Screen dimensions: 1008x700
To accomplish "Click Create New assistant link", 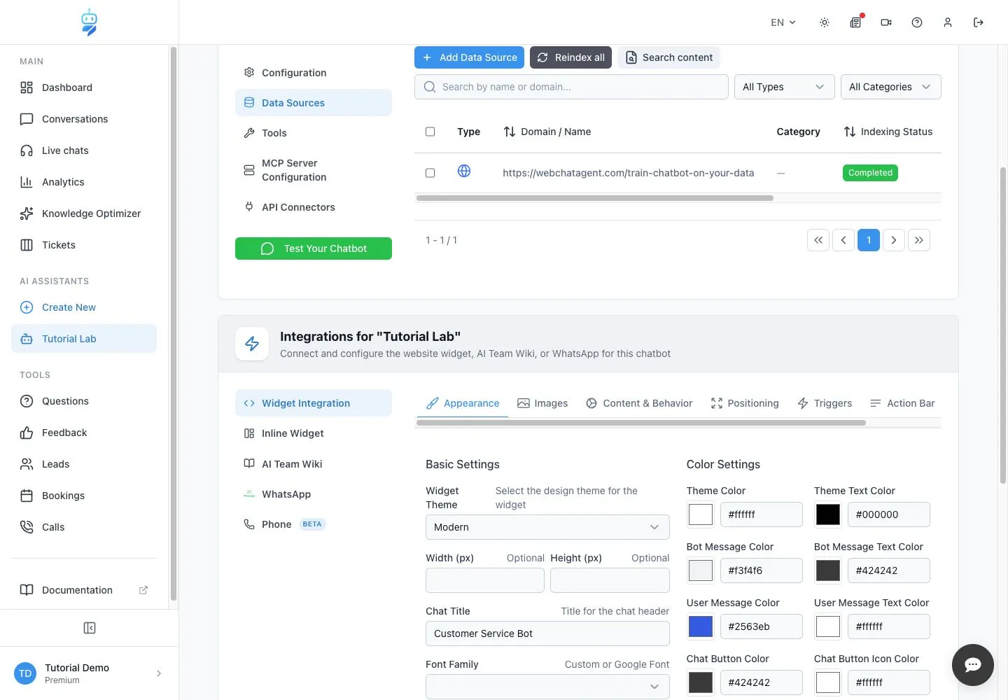I will click(x=84, y=307).
